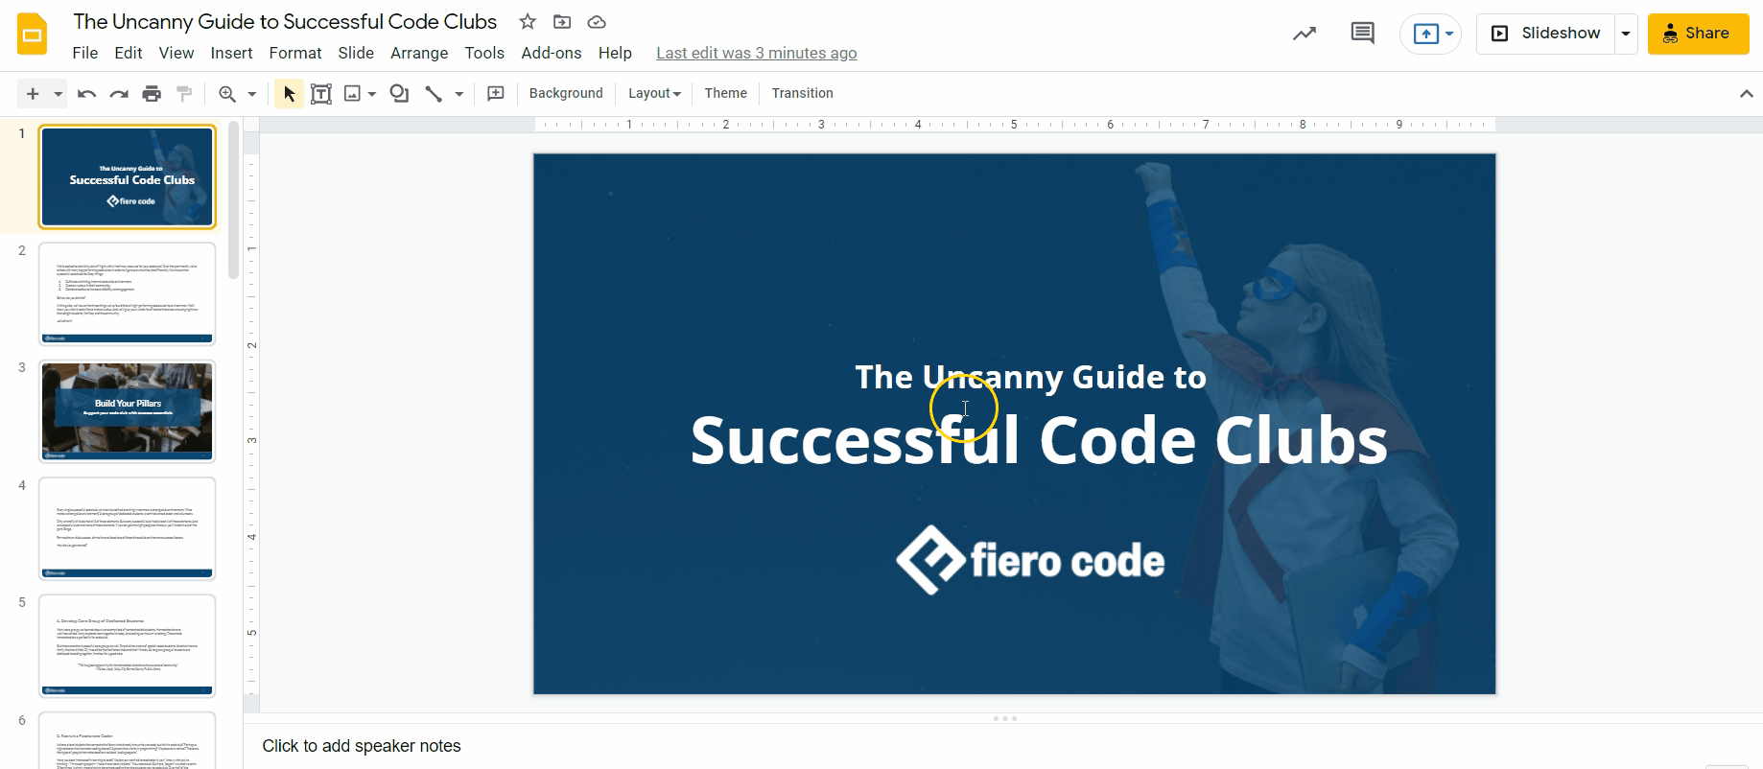1763x769 pixels.
Task: Select the Text box tool
Action: [321, 93]
